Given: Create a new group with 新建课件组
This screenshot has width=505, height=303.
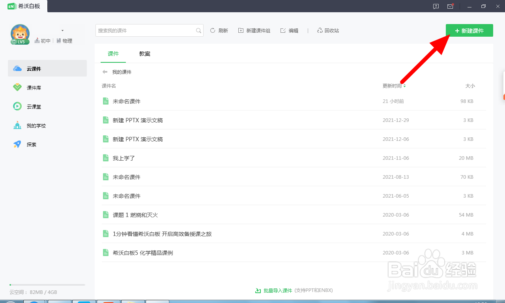Looking at the screenshot, I should 254,30.
